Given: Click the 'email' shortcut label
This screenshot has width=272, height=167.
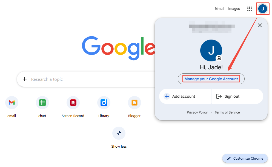Looking at the screenshot, I should [x=12, y=116].
